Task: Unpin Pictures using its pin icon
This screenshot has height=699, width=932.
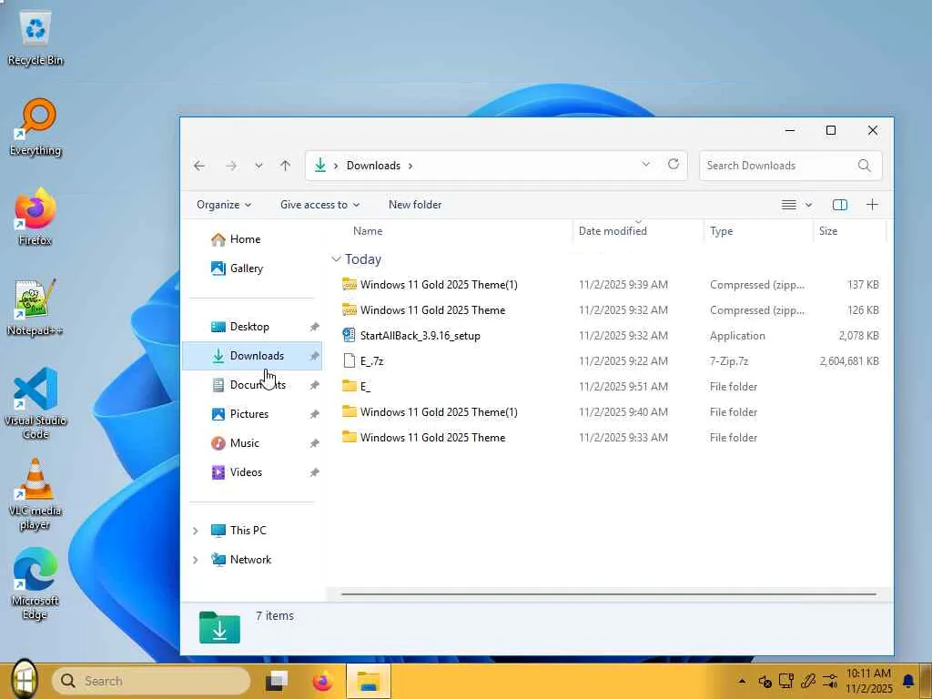Action: click(x=314, y=414)
